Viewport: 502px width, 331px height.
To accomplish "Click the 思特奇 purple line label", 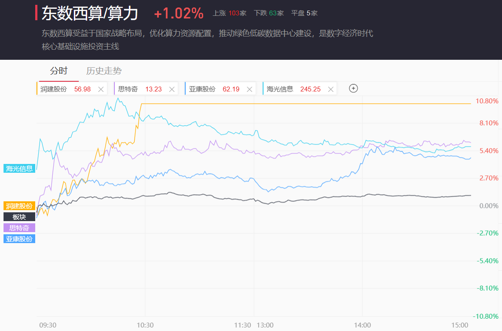I will point(19,228).
